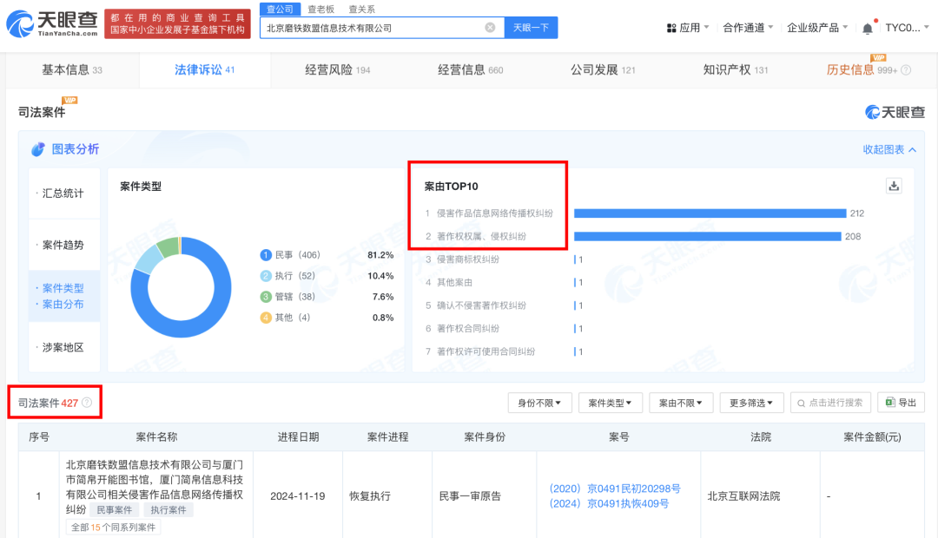This screenshot has height=538, width=938.
Task: Click the 图表分析 pie icon
Action: tap(38, 149)
